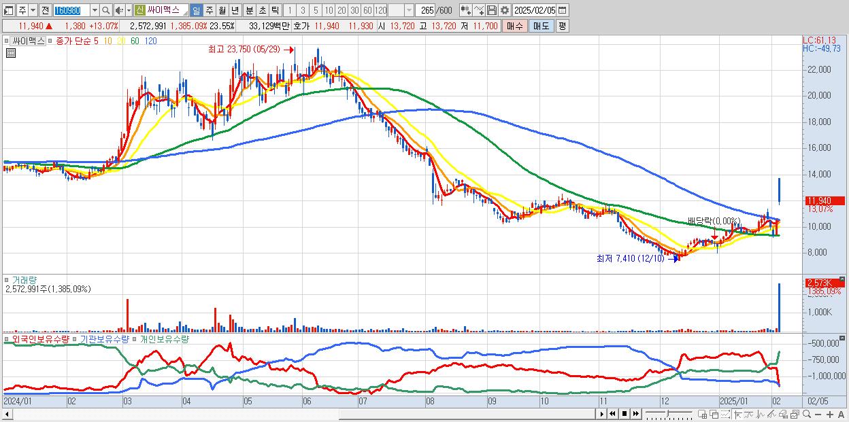
Task: Click the stop button in bottom bar
Action: (x=625, y=414)
